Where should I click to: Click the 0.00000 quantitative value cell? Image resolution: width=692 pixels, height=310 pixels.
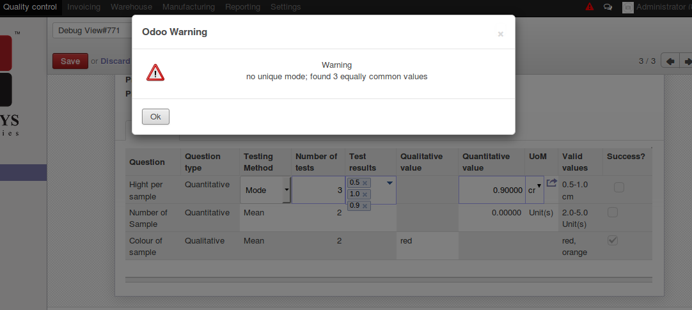pos(492,218)
